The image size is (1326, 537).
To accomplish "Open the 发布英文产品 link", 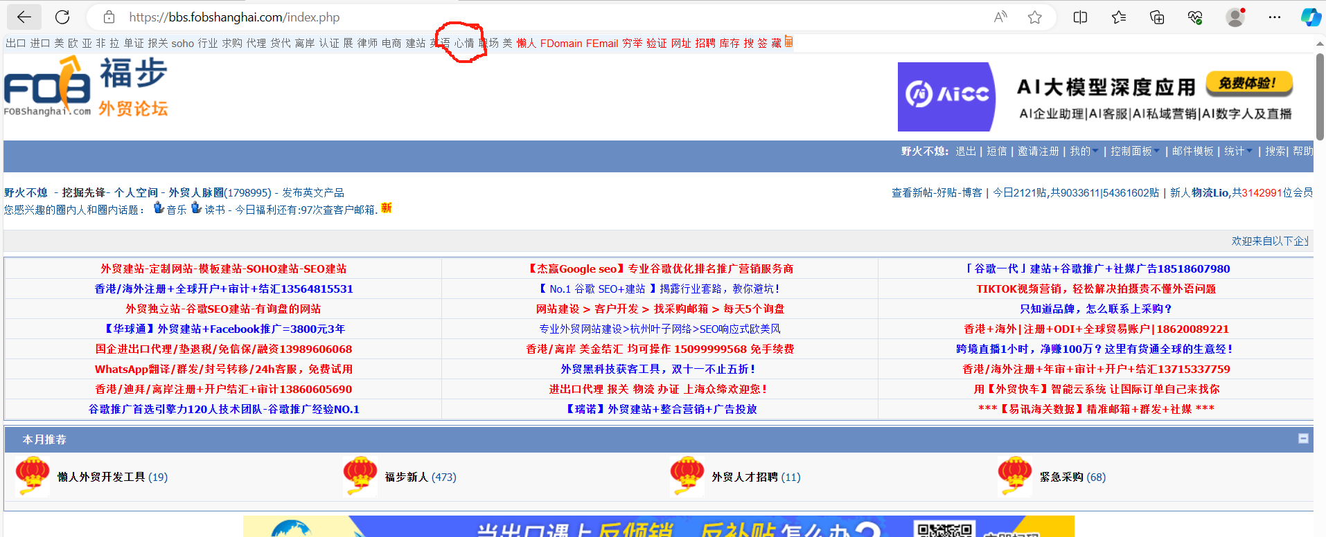I will click(313, 192).
